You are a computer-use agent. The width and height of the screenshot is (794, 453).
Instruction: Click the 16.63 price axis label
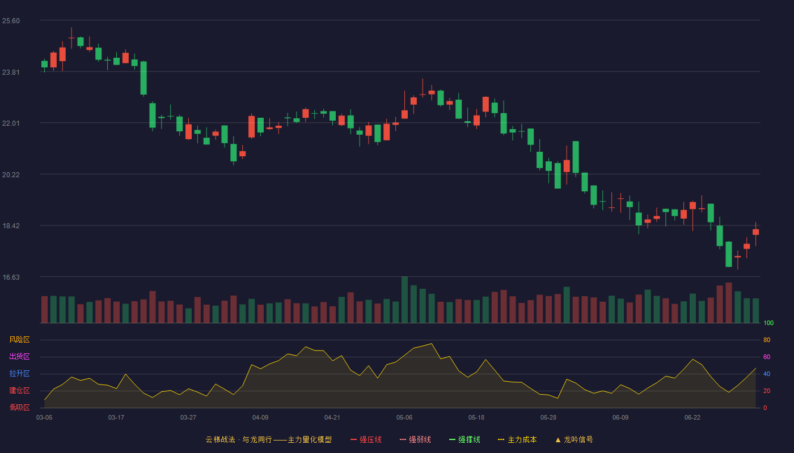pos(11,277)
